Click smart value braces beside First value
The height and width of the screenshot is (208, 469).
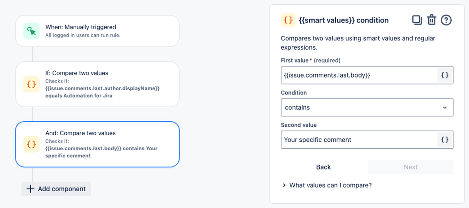point(445,75)
